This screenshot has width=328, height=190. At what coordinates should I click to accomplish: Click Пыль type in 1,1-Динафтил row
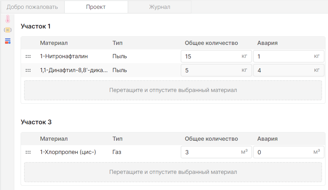120,70
